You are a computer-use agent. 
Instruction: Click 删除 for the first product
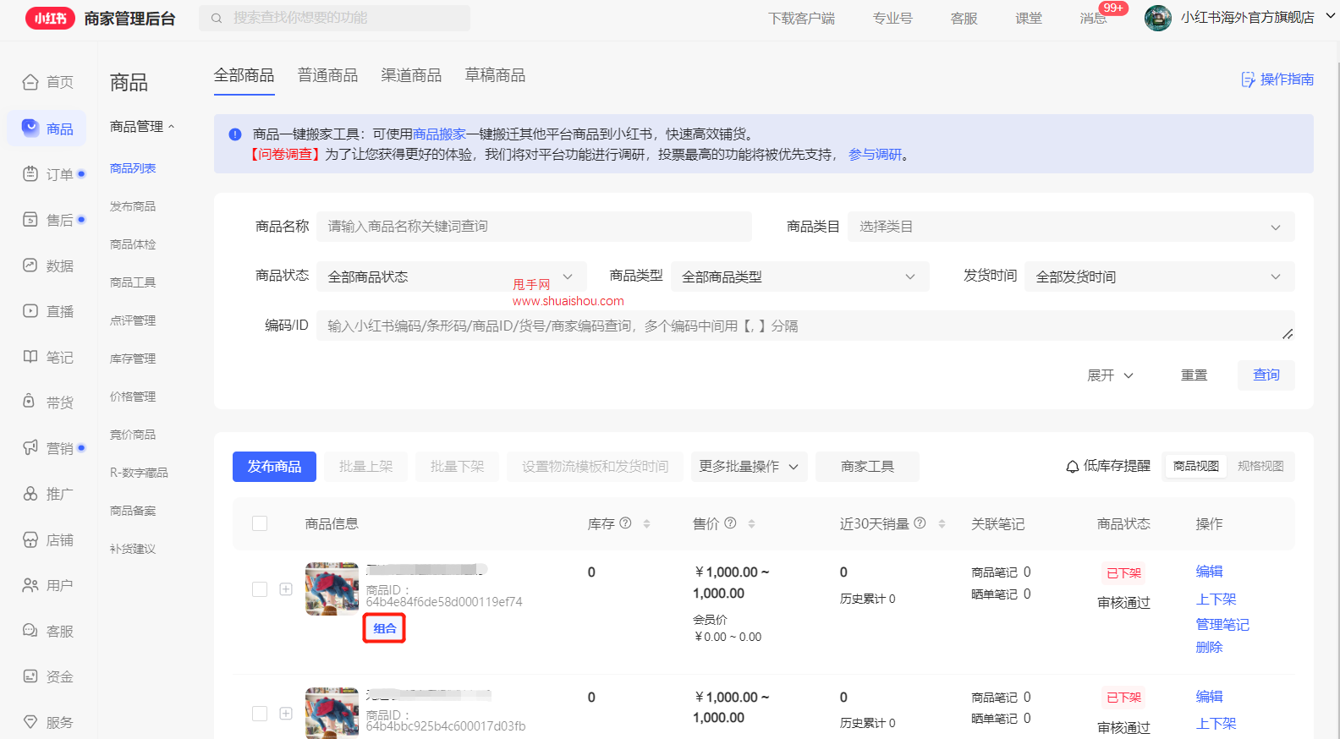1209,647
